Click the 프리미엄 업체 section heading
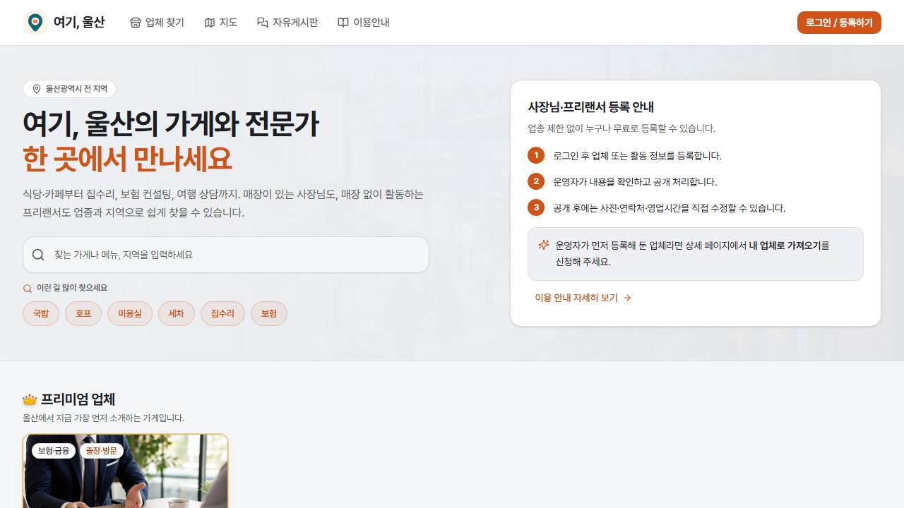Screen dimensions: 904x508 [78, 399]
